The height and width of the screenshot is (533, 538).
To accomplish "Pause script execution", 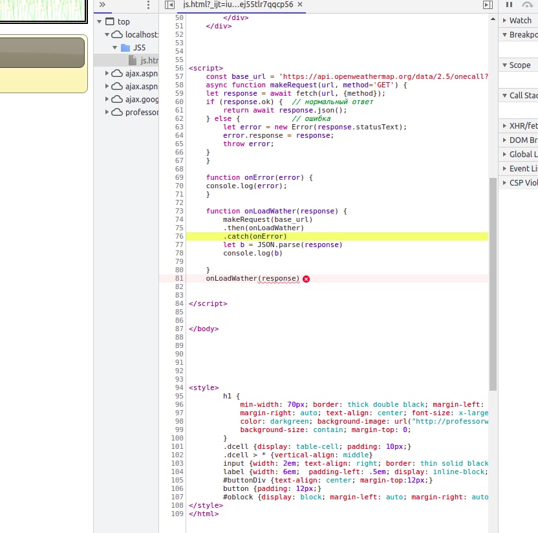I will 509,5.
